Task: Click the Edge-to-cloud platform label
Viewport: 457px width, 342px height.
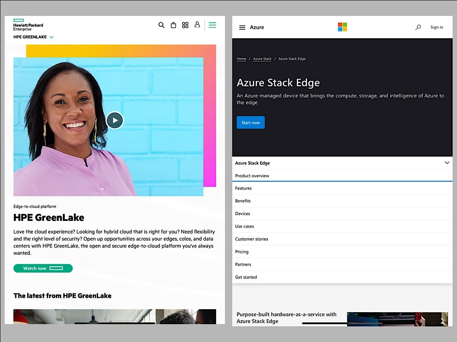Action: tap(35, 207)
